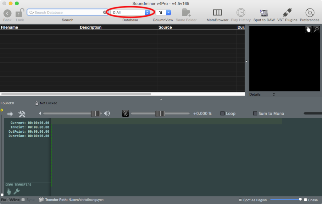Viewport: 322px width, 204px height.
Task: Enable the Loop checkbox
Action: click(222, 113)
